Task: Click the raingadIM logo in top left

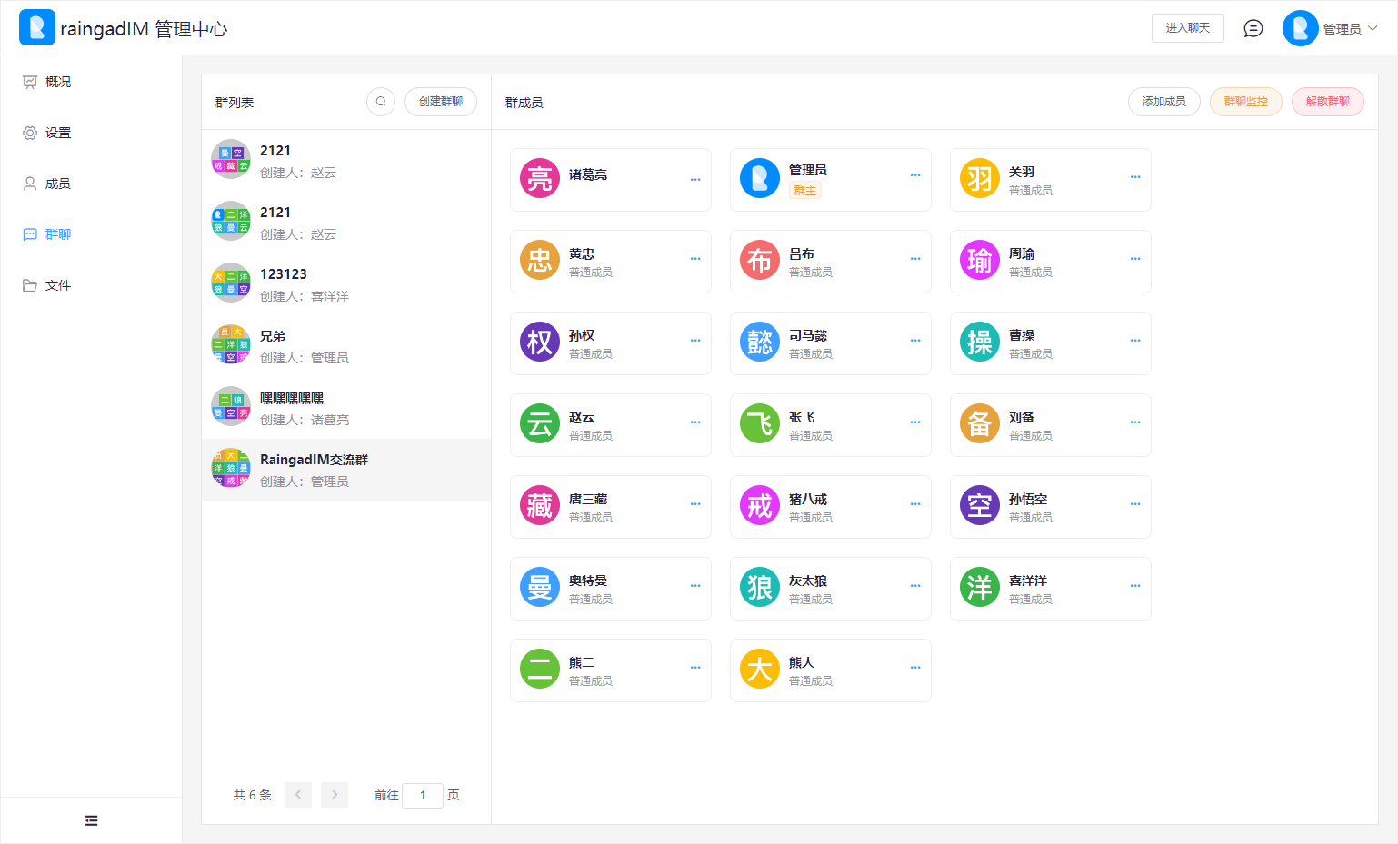Action: click(37, 27)
